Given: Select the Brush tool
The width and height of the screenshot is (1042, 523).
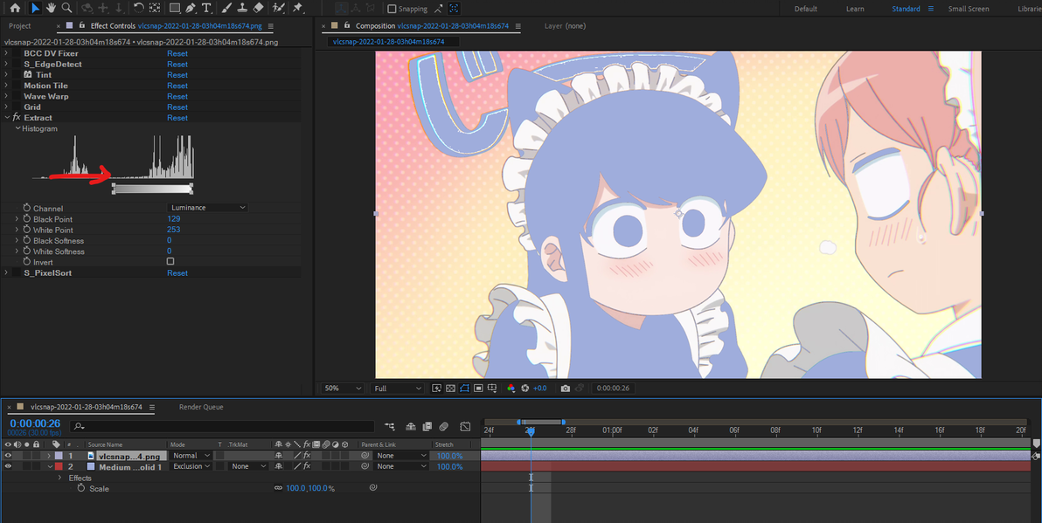Looking at the screenshot, I should click(x=226, y=8).
